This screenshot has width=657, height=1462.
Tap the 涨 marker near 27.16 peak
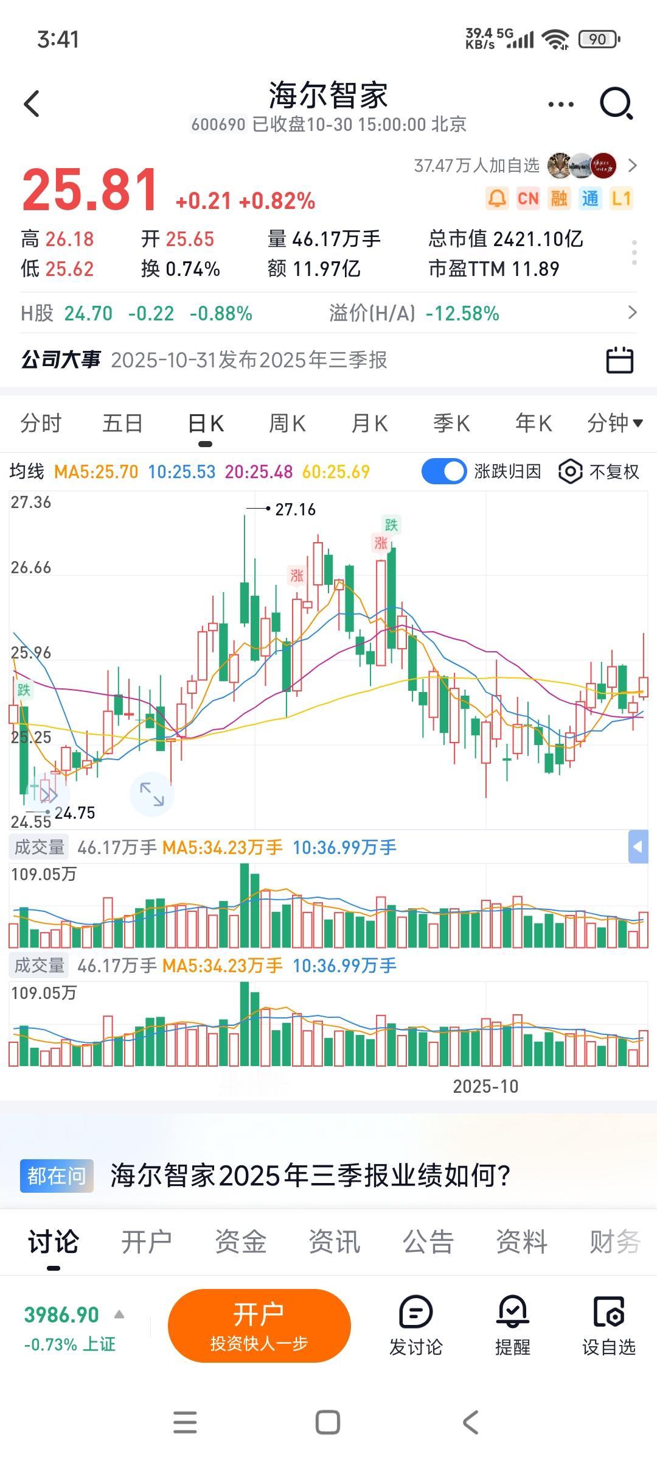pos(297,575)
